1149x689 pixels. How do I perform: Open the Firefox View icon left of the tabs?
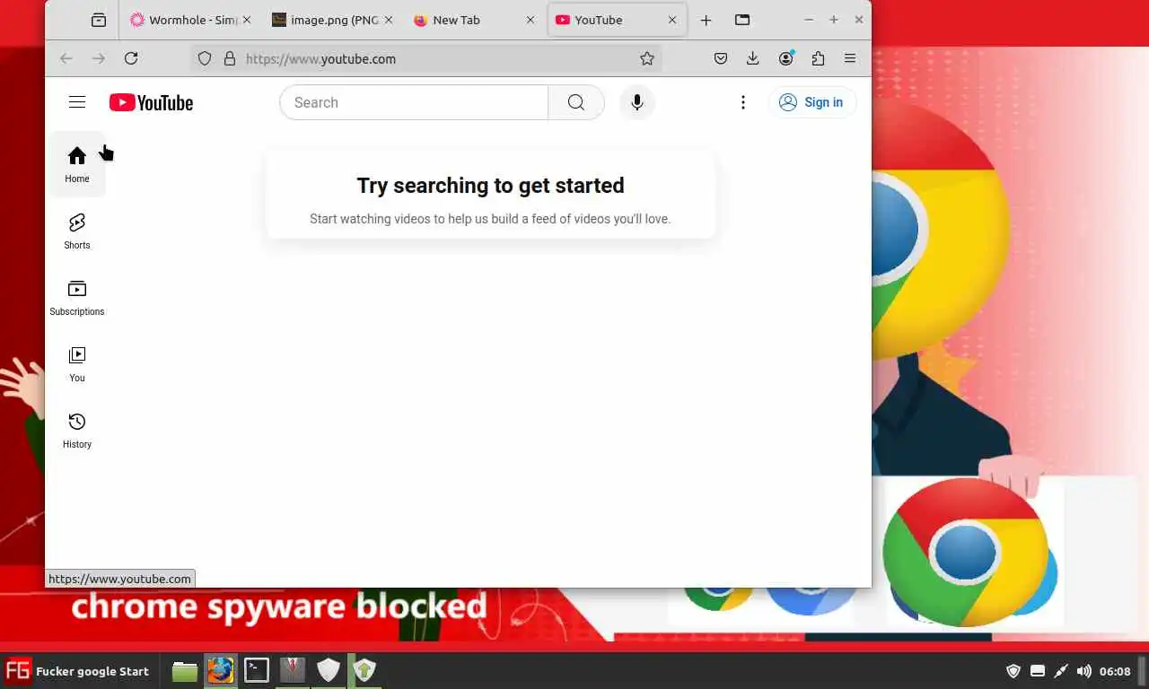click(99, 20)
